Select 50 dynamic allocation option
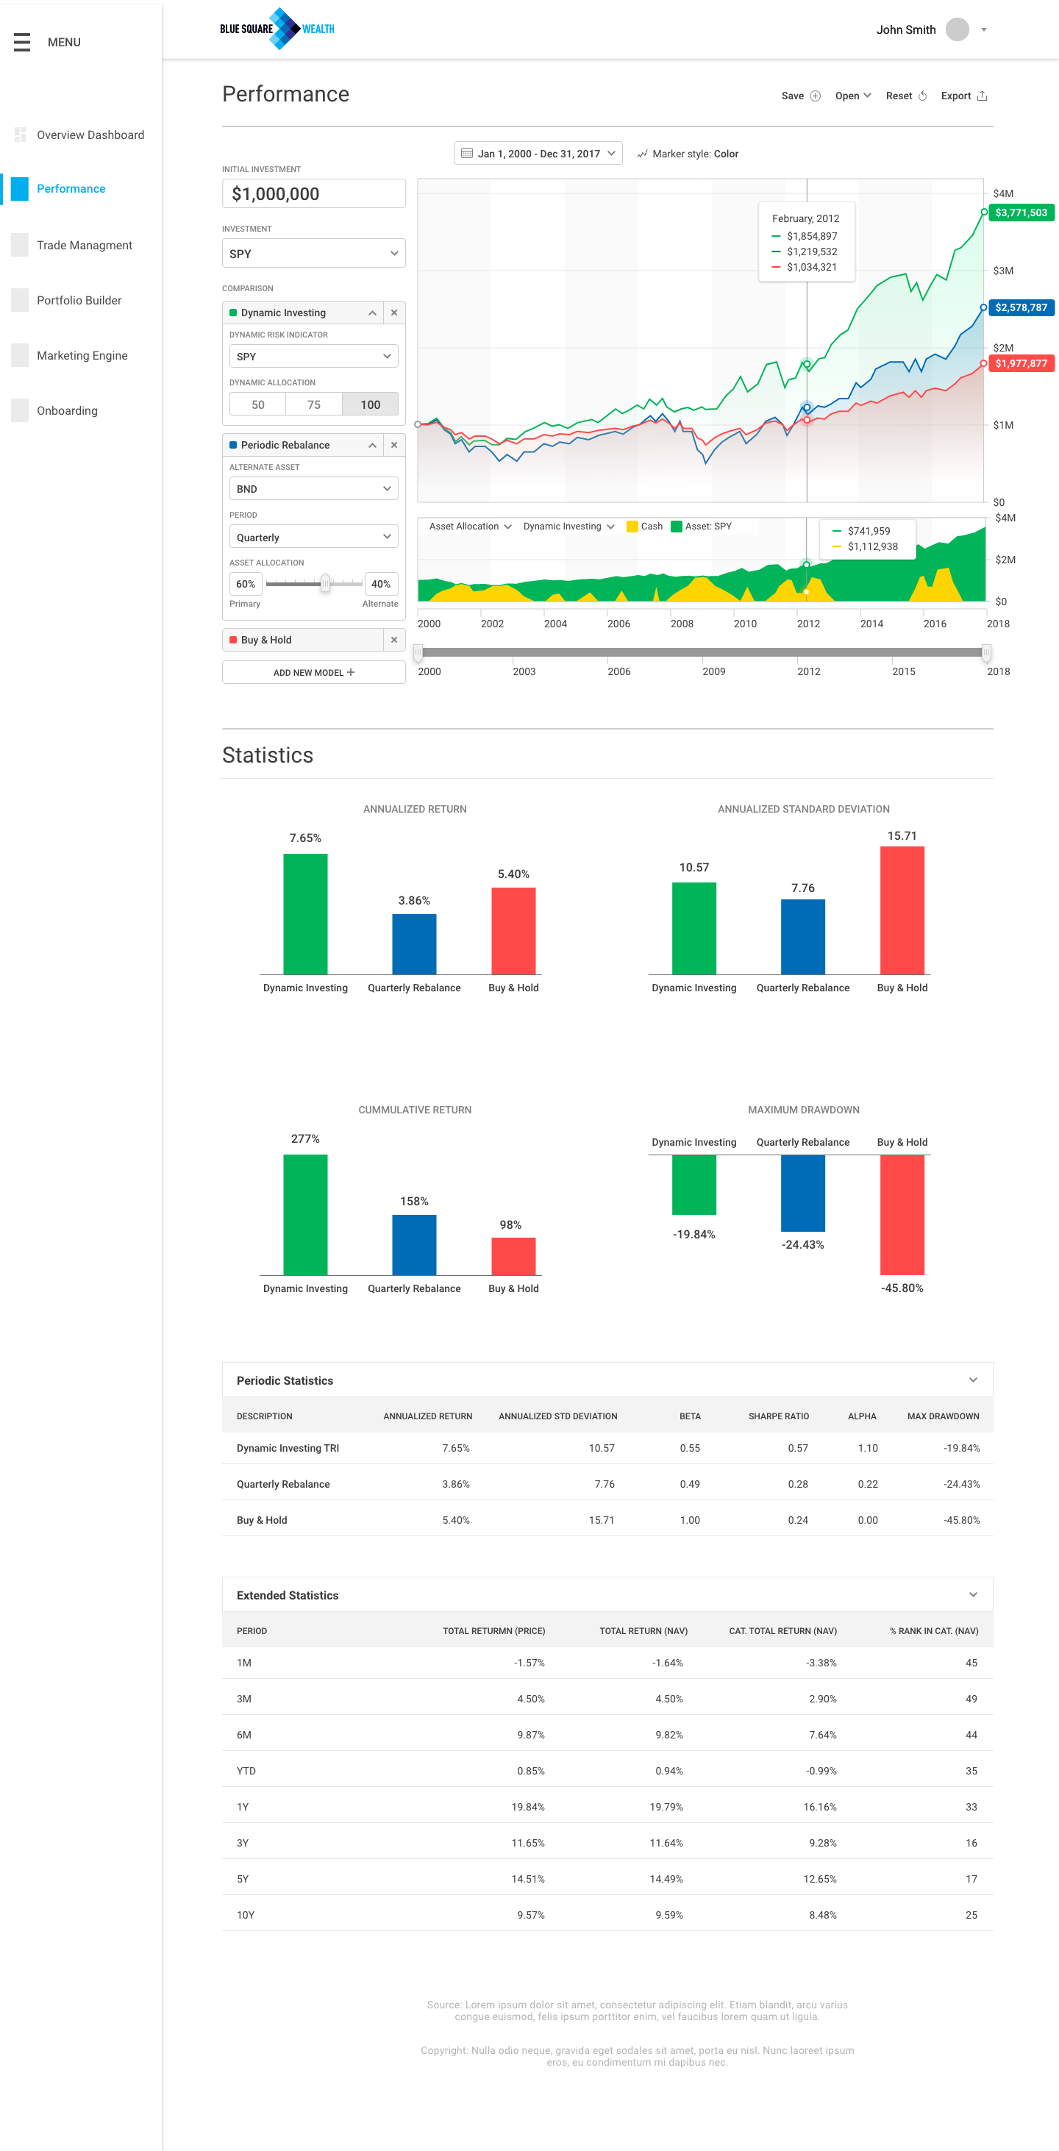 258,404
